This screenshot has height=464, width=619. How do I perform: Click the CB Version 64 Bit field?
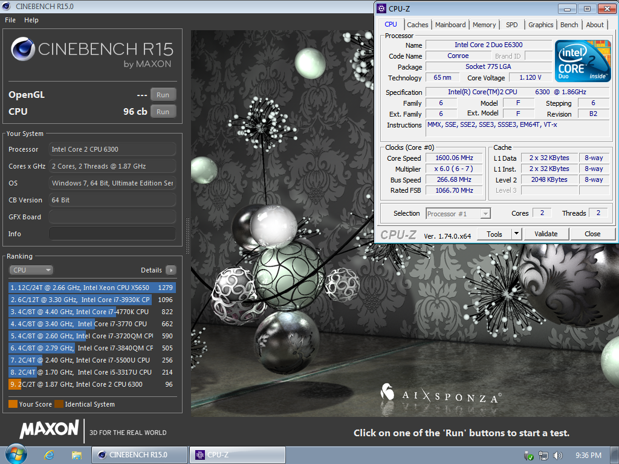click(112, 200)
